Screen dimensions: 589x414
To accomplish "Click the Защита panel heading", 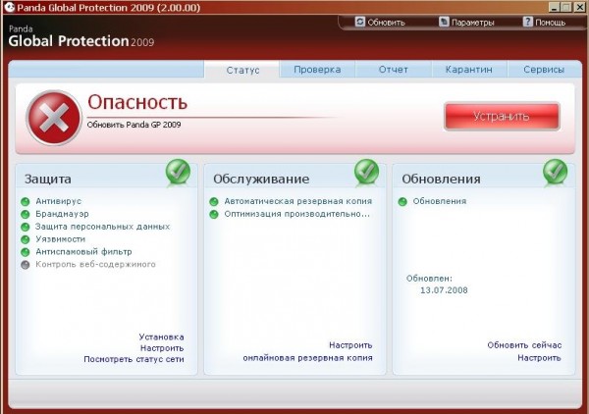I will pos(48,179).
